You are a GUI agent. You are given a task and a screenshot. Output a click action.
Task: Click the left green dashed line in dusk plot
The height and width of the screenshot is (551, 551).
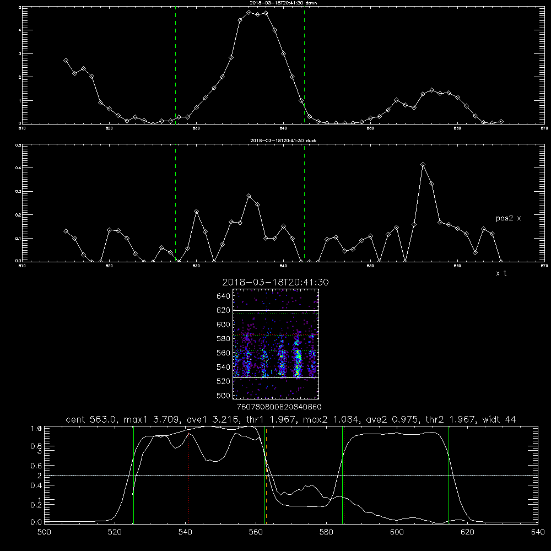(x=175, y=203)
